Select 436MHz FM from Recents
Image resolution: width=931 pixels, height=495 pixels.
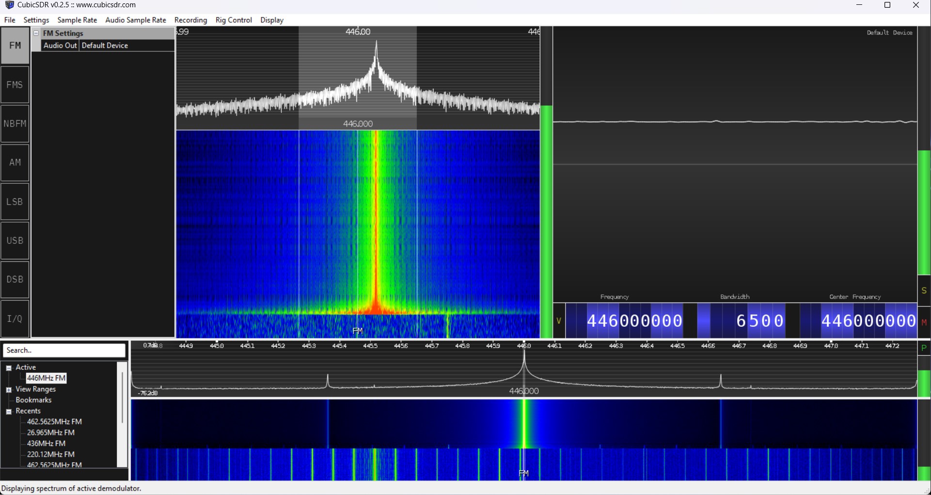(x=47, y=443)
